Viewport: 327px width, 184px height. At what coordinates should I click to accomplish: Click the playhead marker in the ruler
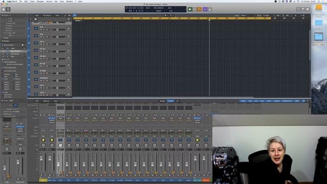(x=209, y=20)
